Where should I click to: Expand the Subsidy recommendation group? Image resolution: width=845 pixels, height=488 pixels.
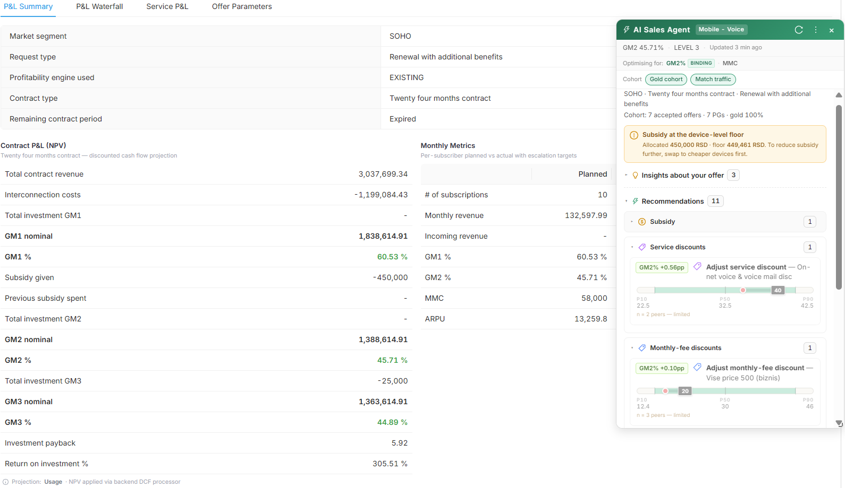click(725, 222)
